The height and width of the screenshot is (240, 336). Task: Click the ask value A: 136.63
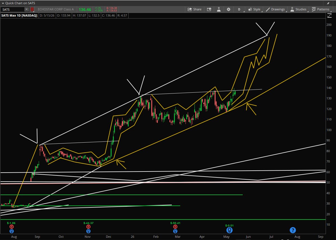112,11
